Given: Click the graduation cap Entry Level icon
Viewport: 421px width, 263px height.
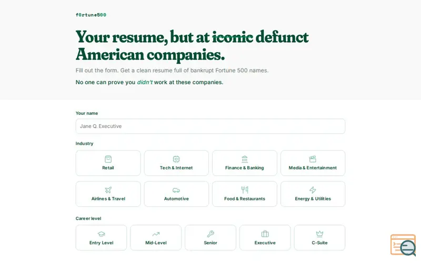Looking at the screenshot, I should pos(101,234).
